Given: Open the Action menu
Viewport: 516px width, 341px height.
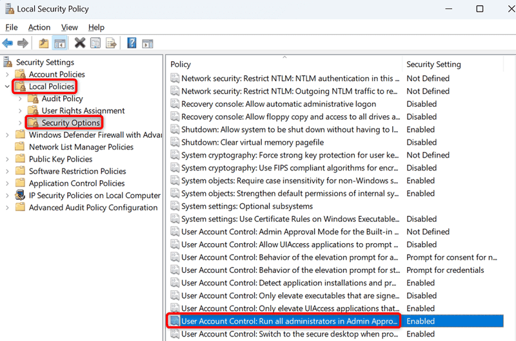Looking at the screenshot, I should point(39,27).
